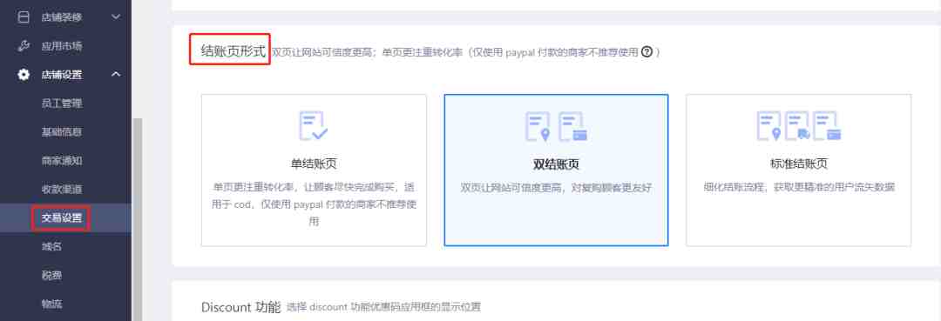Go to 基础信息 submenu item

(62, 132)
